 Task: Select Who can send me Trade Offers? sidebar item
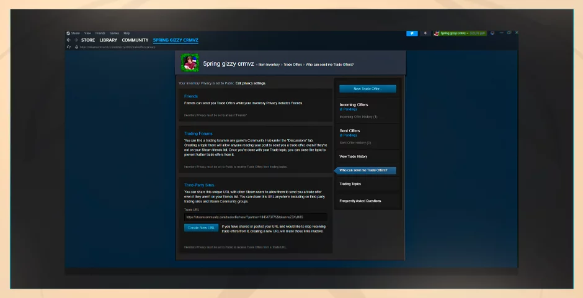point(365,170)
